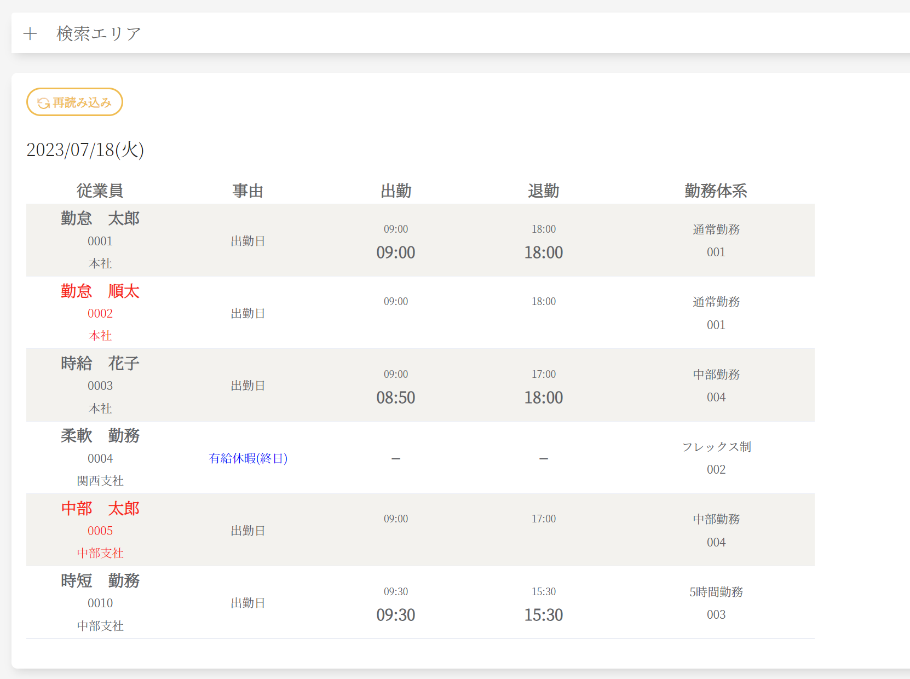
Task: Expand the 検索エリア panel with plus icon
Action: pos(30,34)
